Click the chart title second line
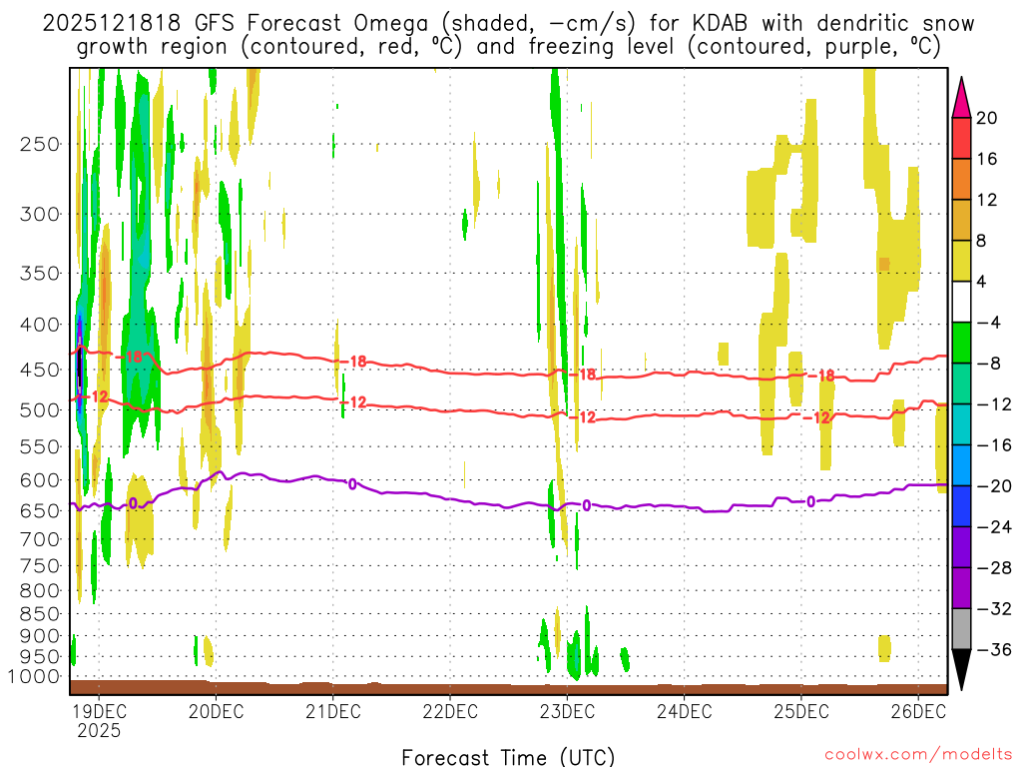1022x767 pixels. 508,47
